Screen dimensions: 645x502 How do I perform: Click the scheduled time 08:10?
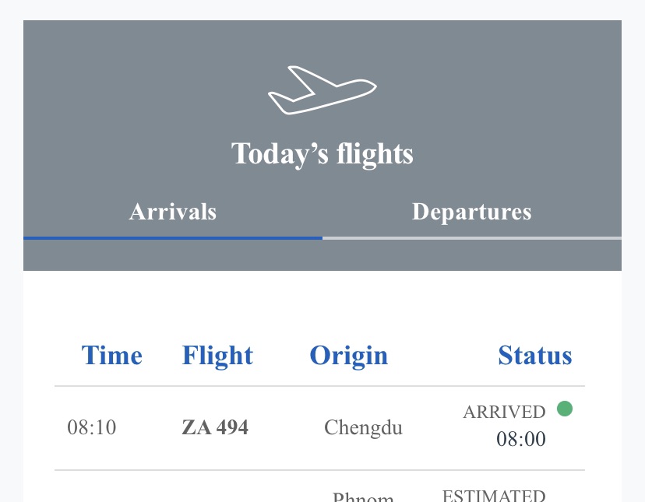coord(92,427)
